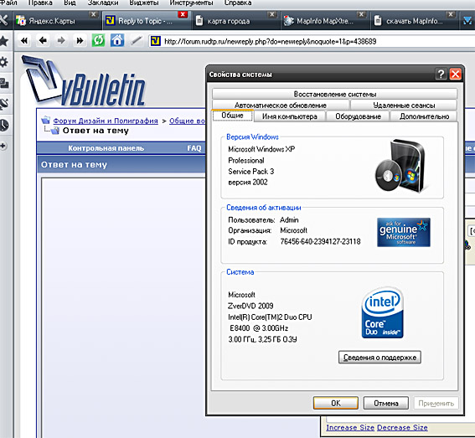475x438 pixels.
Task: Switch to the MapInfo MapXtreme tab
Action: pos(325,21)
